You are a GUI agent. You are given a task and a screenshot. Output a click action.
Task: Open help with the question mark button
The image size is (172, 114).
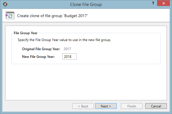click(x=153, y=3)
